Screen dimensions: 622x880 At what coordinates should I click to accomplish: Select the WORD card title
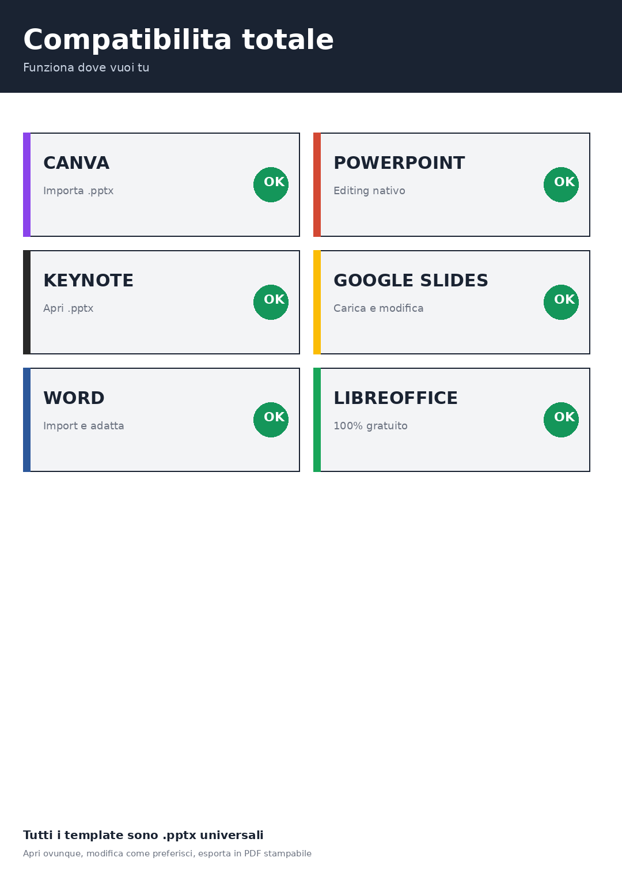click(74, 399)
